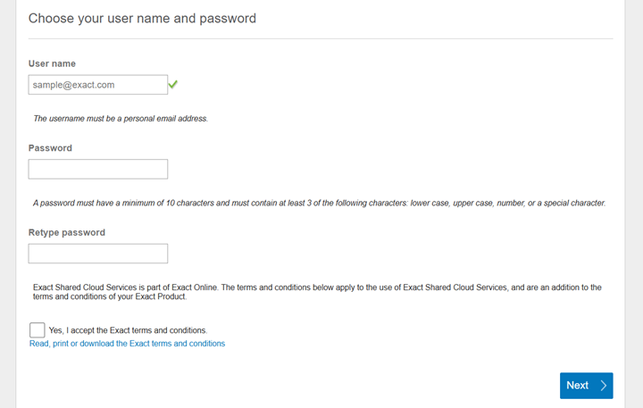Screen dimensions: 643x408
Task: Click the 'Retype password' field label
Action: [66, 232]
